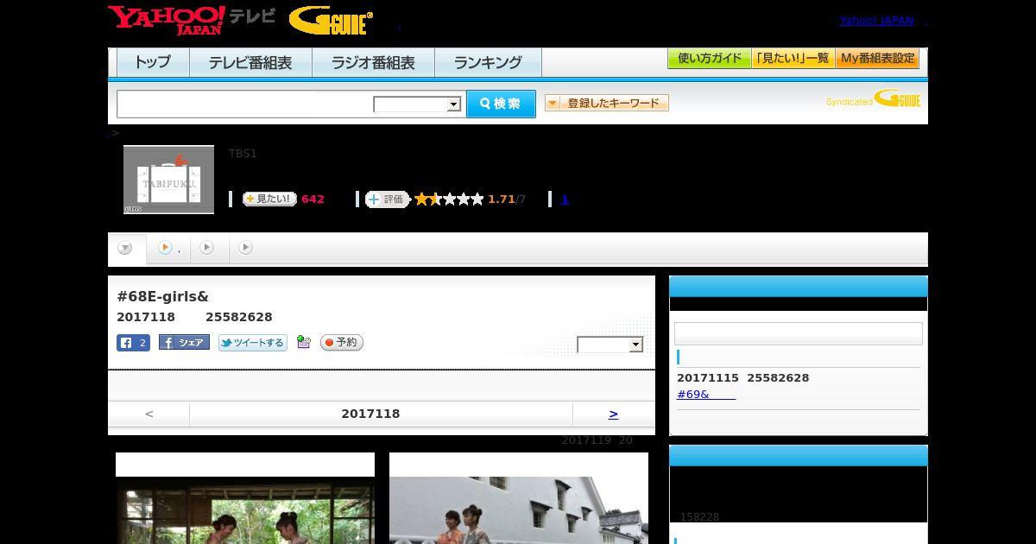Open the dropdown next to the 予約 button
Image resolution: width=1036 pixels, height=544 pixels.
(610, 345)
